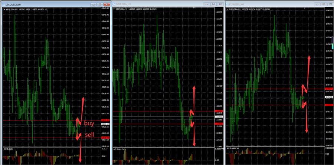Minimize the XAUUSD chart window

(92, 4)
